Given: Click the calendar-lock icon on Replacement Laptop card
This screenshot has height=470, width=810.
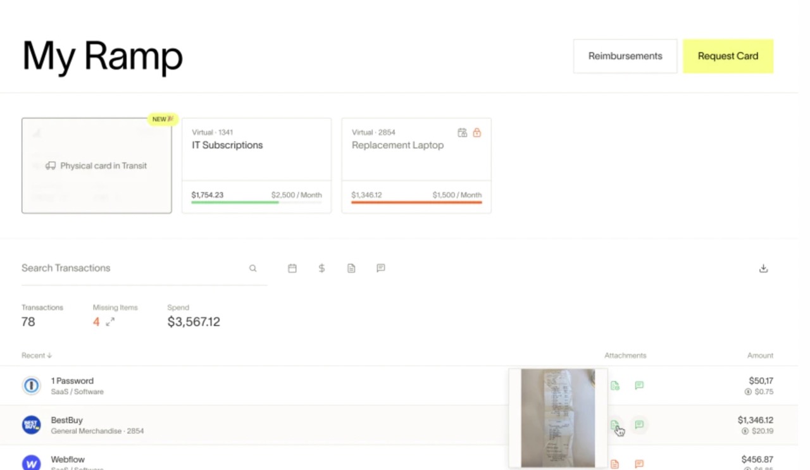Looking at the screenshot, I should pyautogui.click(x=463, y=133).
